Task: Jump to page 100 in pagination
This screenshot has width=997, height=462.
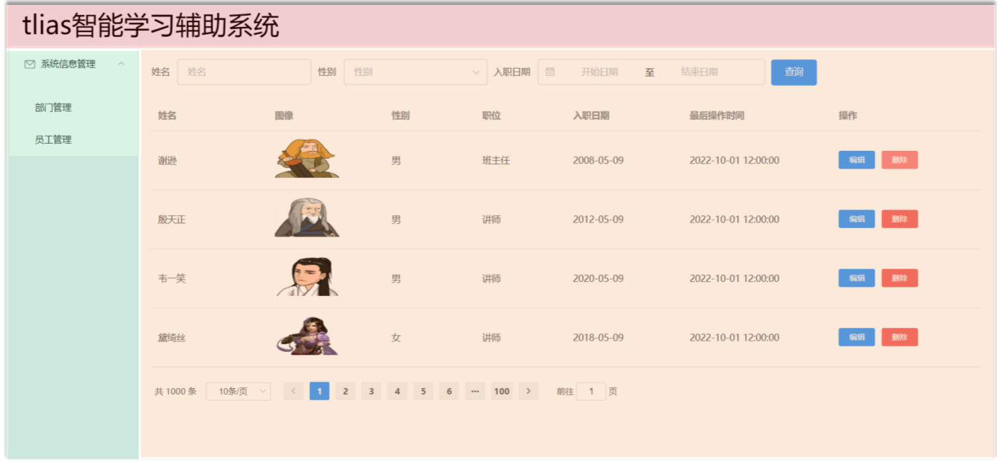Action: tap(501, 391)
